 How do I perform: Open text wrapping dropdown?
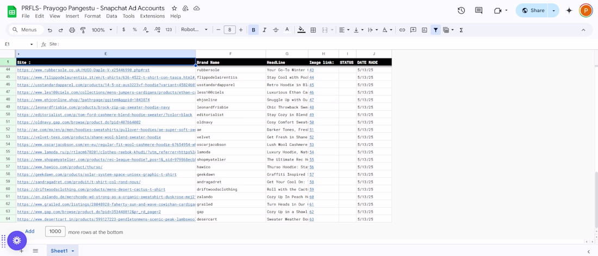372,30
